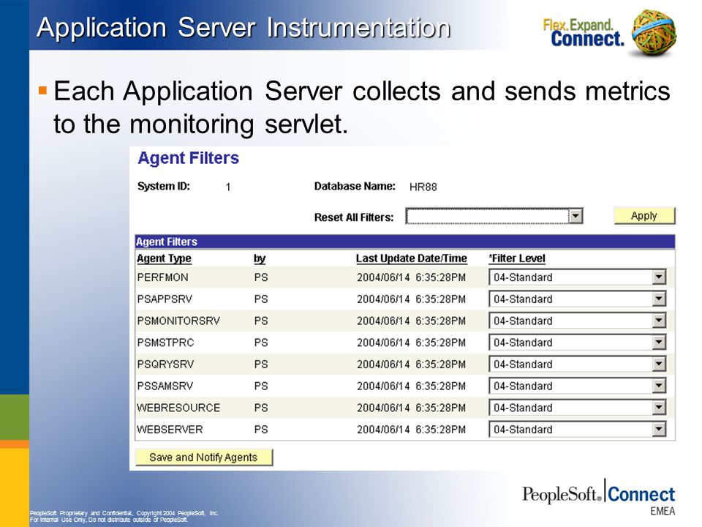Open Filter Level dropdown for PSAPPSRV

coord(577,299)
